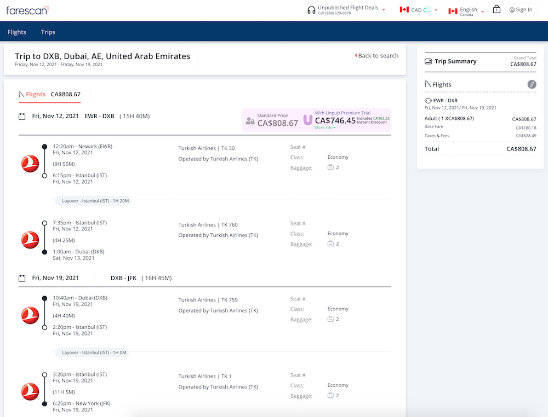548x417 pixels.
Task: Click 'Includes CA$62.22 Instant Discount' note
Action: click(x=373, y=120)
